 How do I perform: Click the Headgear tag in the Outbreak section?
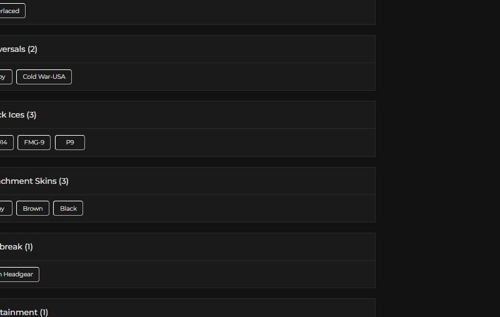coord(19,274)
